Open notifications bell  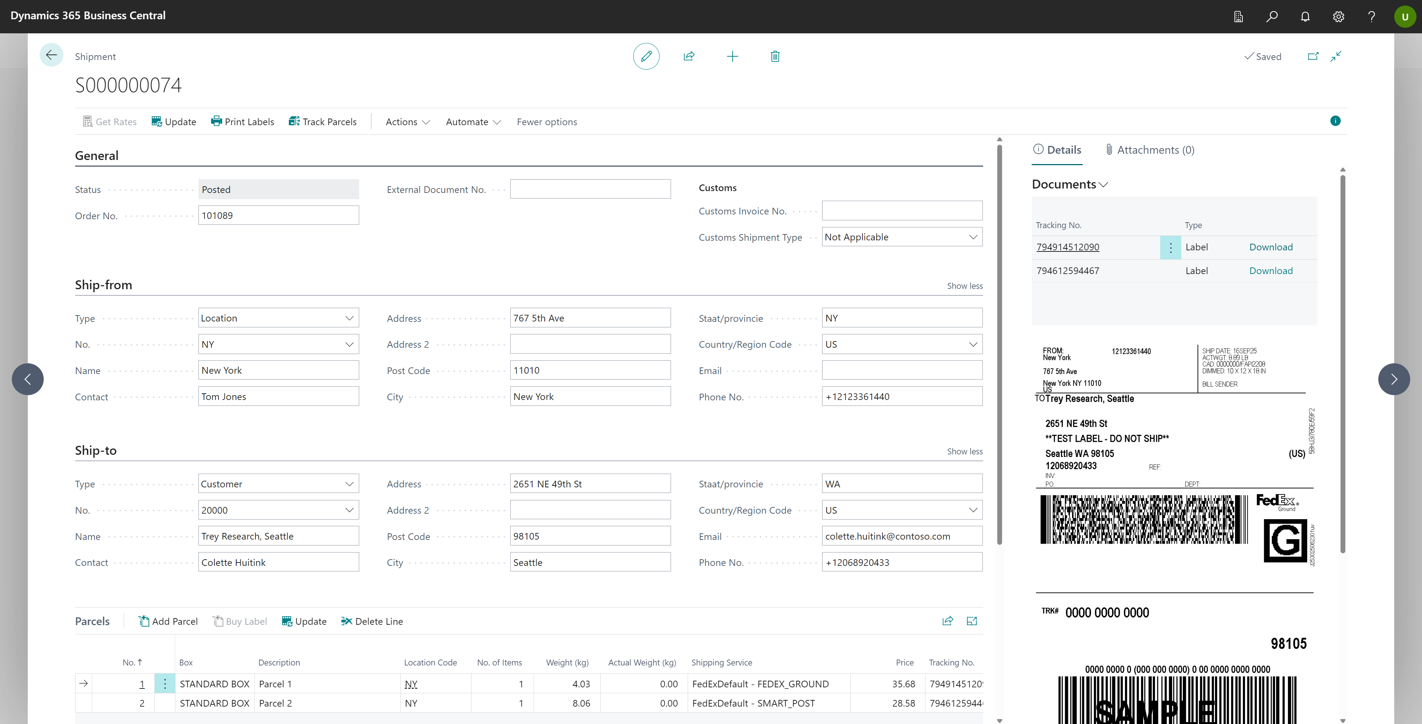[x=1305, y=17]
